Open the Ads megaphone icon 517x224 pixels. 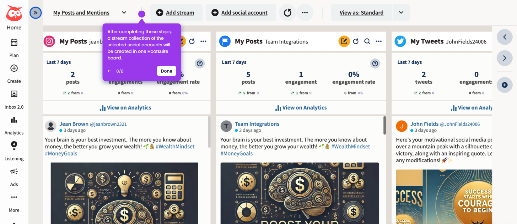pyautogui.click(x=14, y=171)
